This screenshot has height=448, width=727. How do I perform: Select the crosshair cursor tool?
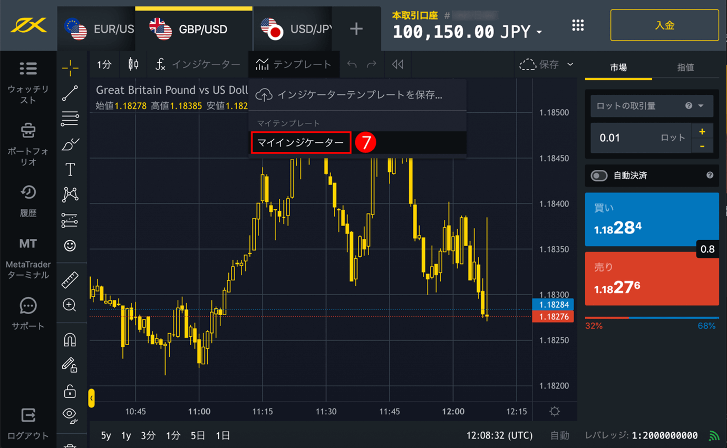point(70,67)
